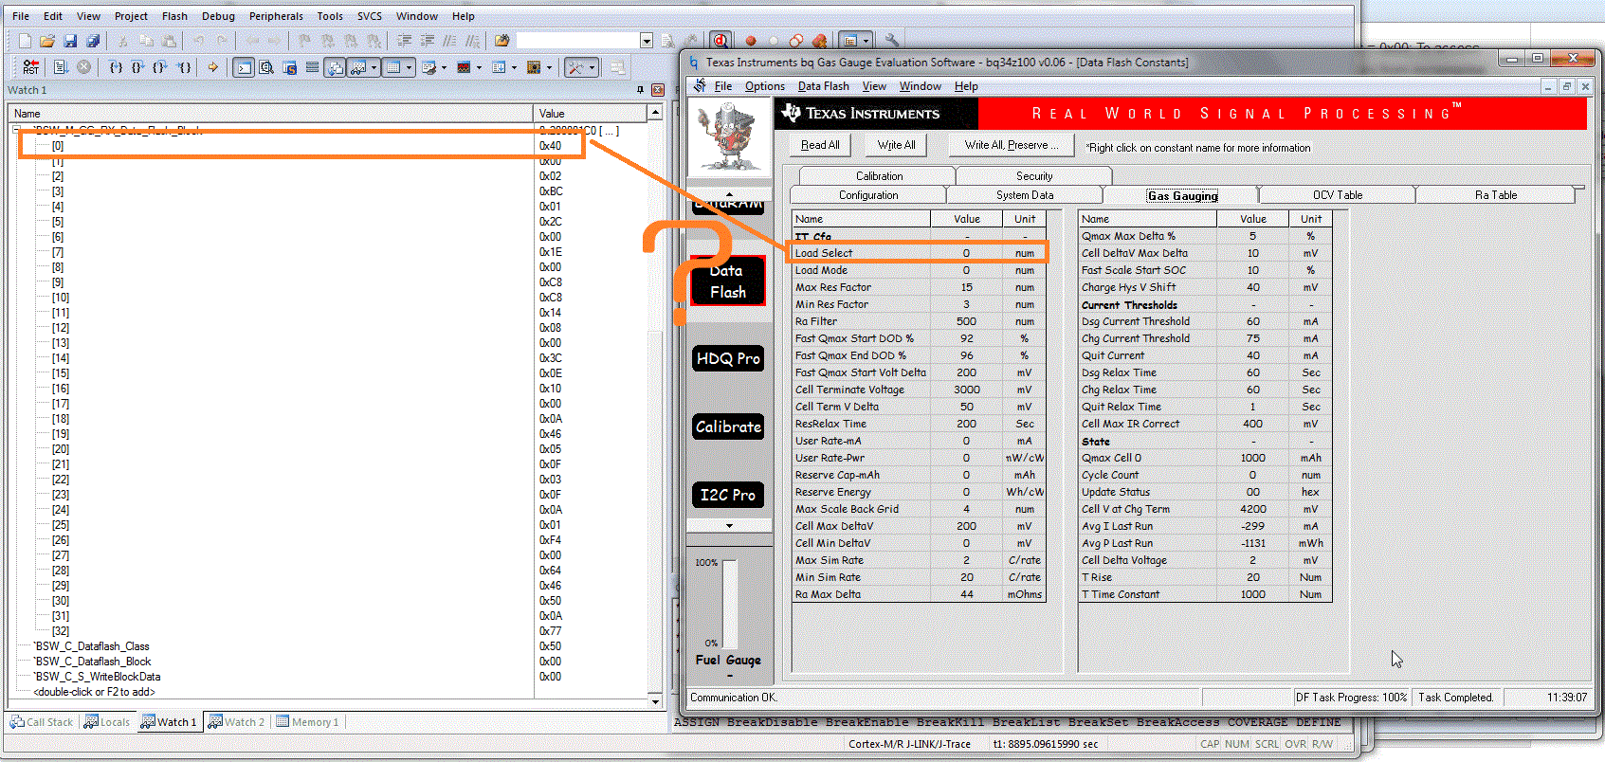
Task: Reset the CPU with the RST icon
Action: (30, 67)
